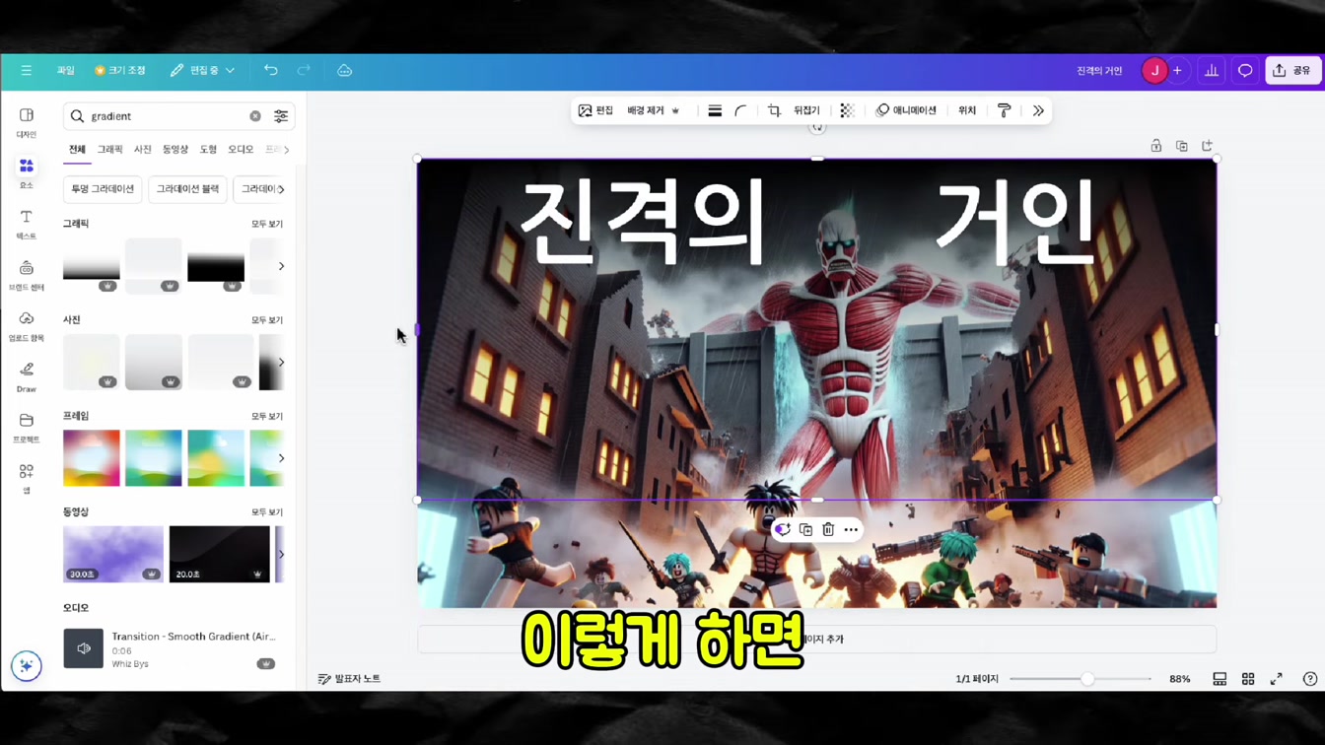Select the Draw tool in sidebar
This screenshot has height=745, width=1325.
coord(27,377)
